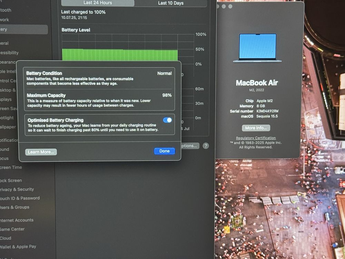Click the Maximum Capacity 98% value
The image size is (345, 259).
pyautogui.click(x=167, y=95)
